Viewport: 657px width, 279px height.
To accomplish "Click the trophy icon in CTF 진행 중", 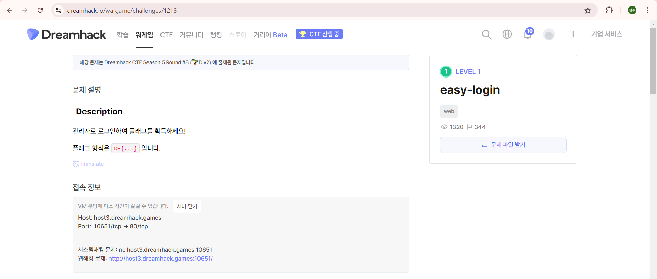I will [x=302, y=34].
